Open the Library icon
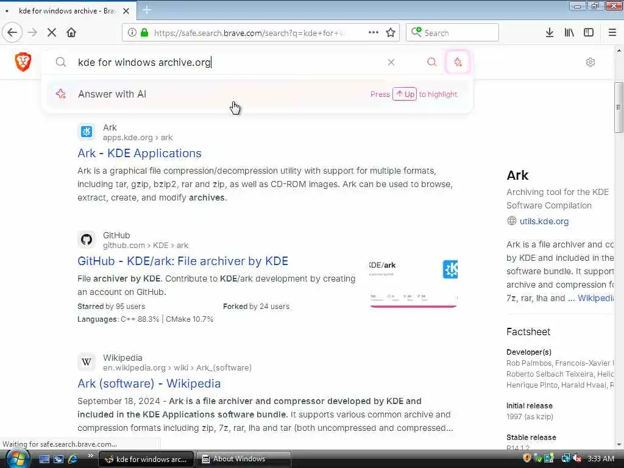Viewport: 624px width, 468px height. pos(569,33)
